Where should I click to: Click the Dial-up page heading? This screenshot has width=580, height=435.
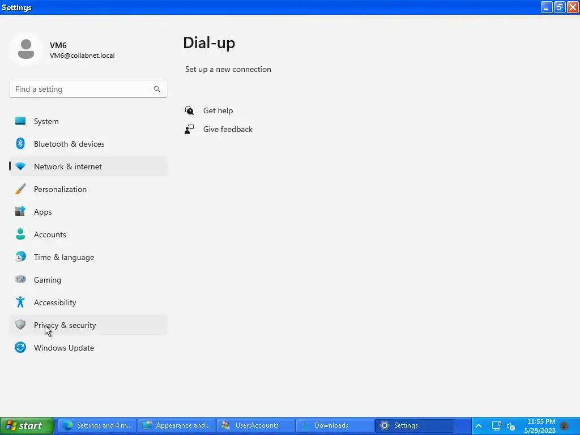point(209,43)
